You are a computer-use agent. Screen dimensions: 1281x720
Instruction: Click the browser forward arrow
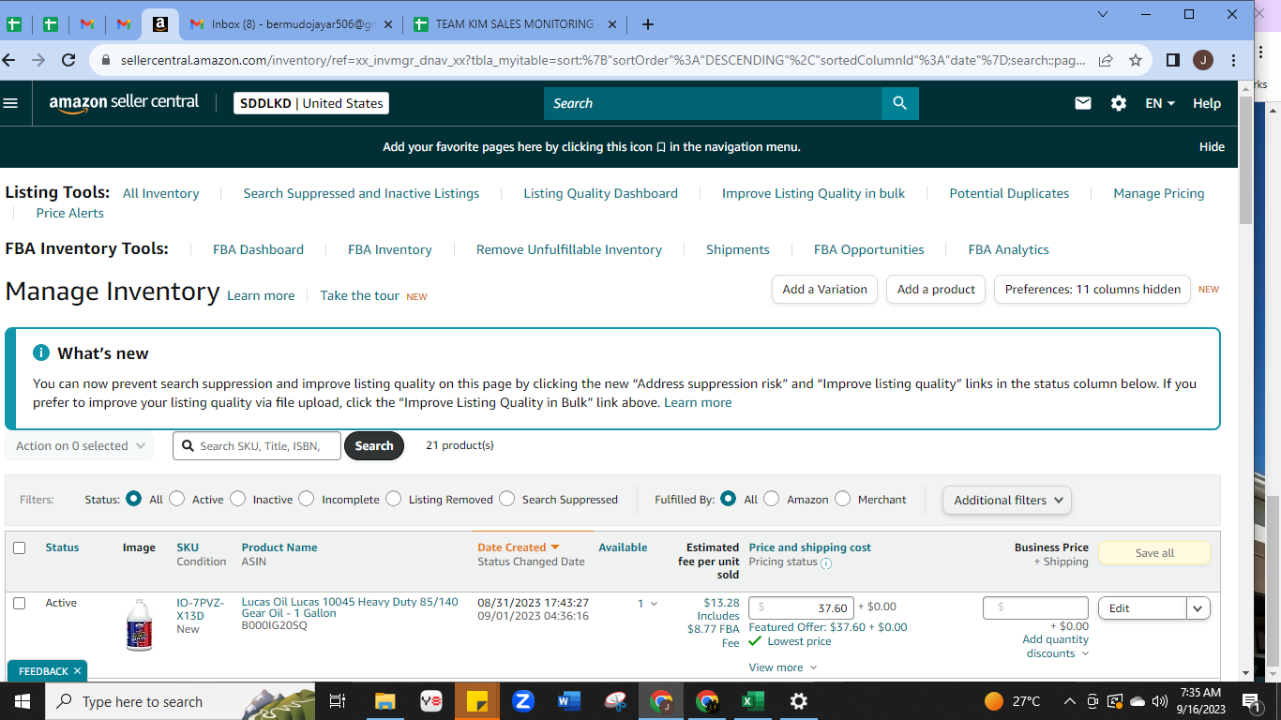[x=38, y=60]
